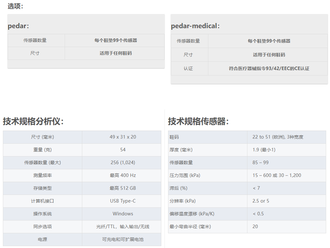Click 每个鞋垫99个传感器 in pedar table

[116, 40]
